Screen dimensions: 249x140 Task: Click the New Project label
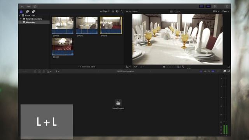coord(118,108)
